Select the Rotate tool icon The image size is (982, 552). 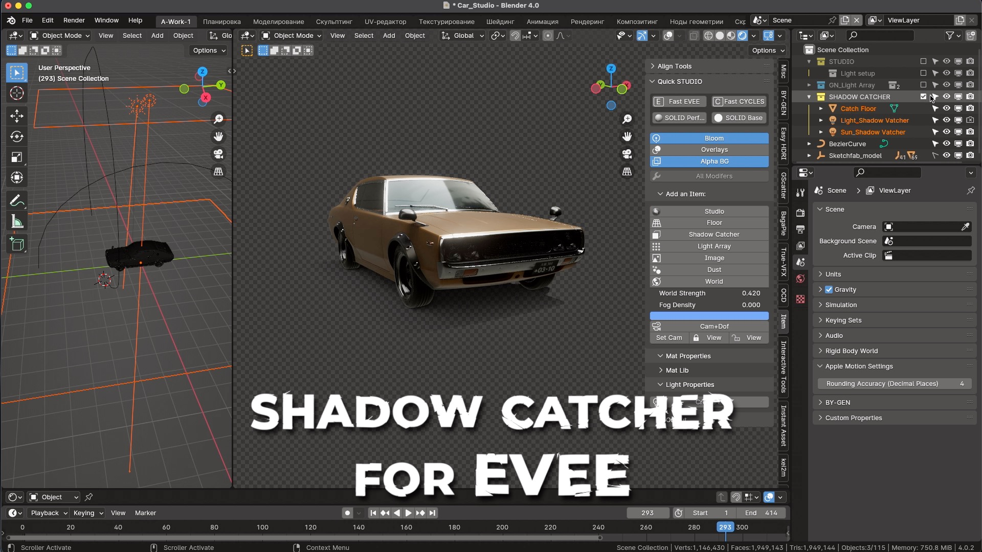[17, 136]
